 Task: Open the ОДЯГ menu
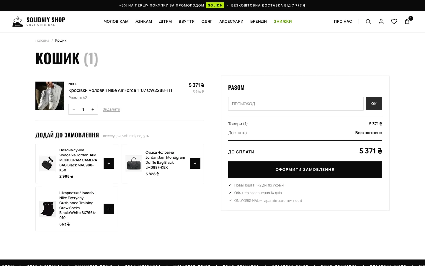point(207,22)
